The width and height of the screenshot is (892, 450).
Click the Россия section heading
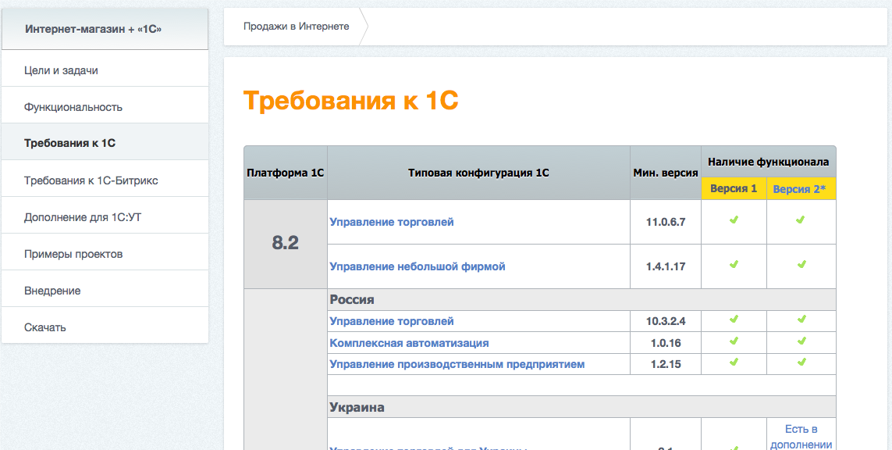(x=582, y=300)
